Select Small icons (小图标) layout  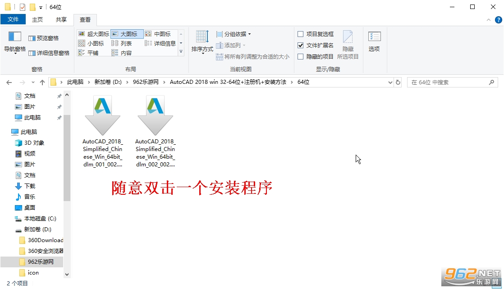[91, 43]
